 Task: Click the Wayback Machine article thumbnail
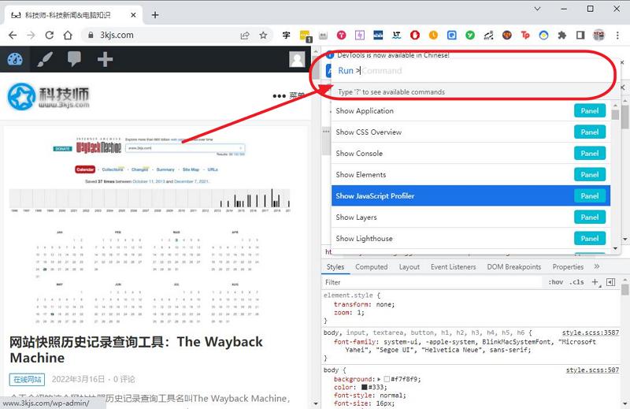pos(150,230)
